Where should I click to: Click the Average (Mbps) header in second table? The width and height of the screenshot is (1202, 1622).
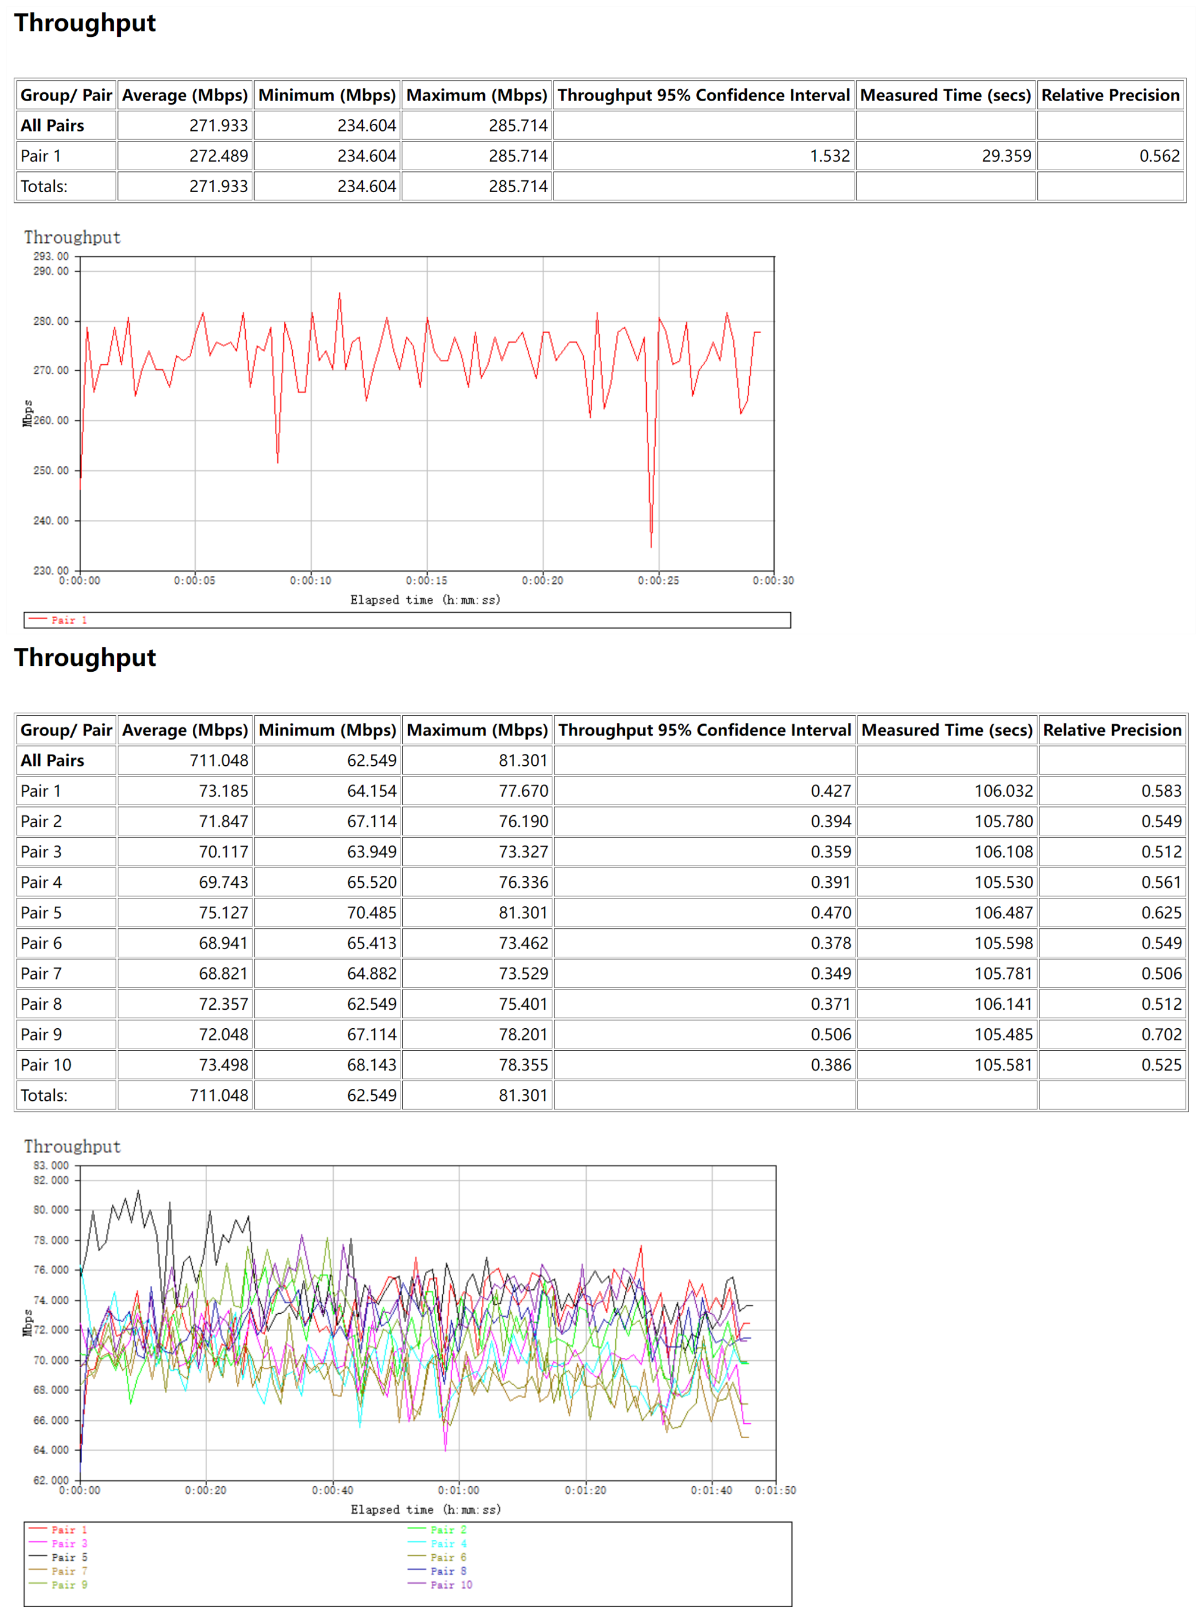click(x=185, y=729)
